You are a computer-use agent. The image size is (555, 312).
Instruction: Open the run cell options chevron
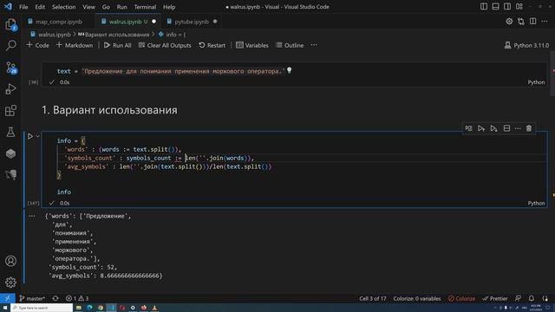pyautogui.click(x=37, y=136)
